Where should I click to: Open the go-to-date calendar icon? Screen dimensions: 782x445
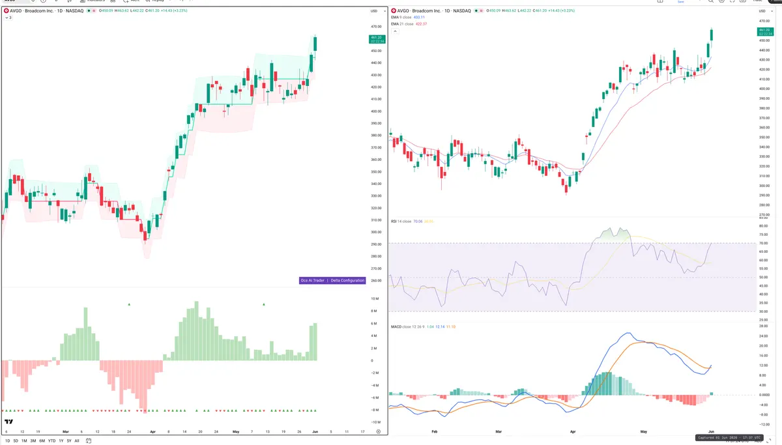[x=89, y=440]
